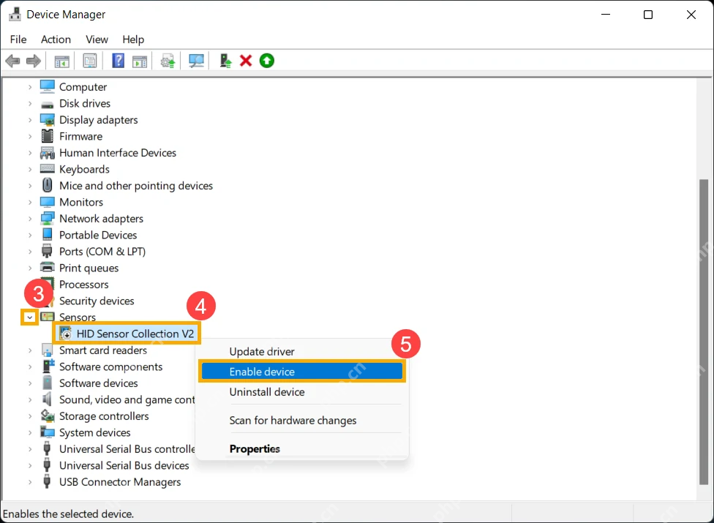Expand the Human Interface Devices node

click(x=30, y=152)
